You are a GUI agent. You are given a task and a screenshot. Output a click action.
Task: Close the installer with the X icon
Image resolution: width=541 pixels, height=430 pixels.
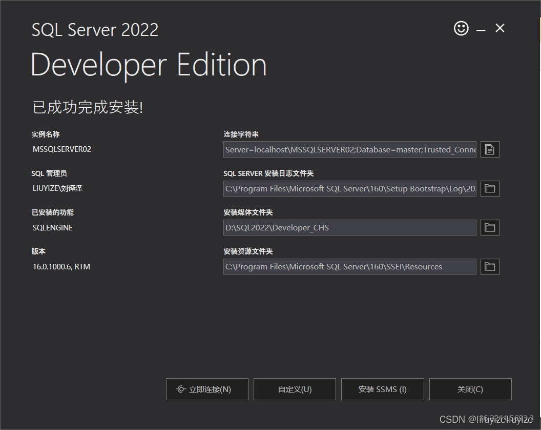coord(500,28)
